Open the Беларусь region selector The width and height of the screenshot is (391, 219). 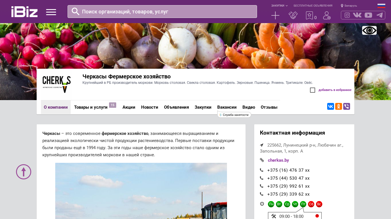click(x=349, y=6)
